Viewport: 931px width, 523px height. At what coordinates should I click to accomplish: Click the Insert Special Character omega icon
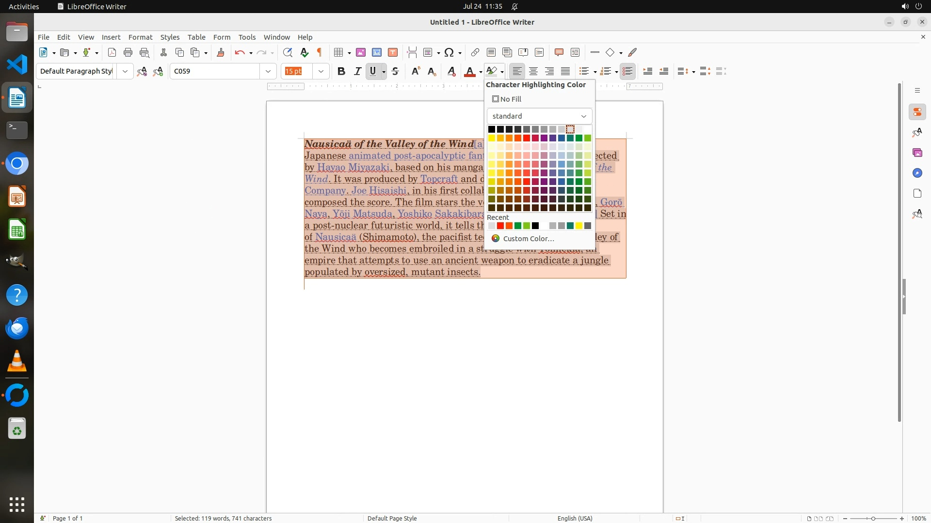(x=449, y=53)
